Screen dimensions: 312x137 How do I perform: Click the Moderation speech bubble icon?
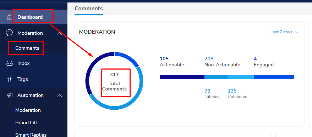9,33
